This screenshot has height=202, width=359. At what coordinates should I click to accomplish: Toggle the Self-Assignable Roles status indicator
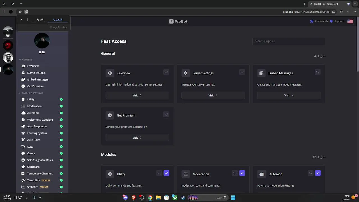61,160
